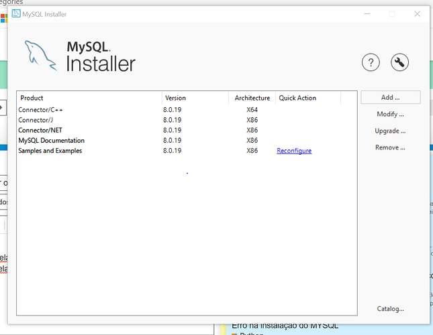Screen dimensions: 433x335
Task: Click the MySQL Installer title bar icon
Action: pos(16,13)
